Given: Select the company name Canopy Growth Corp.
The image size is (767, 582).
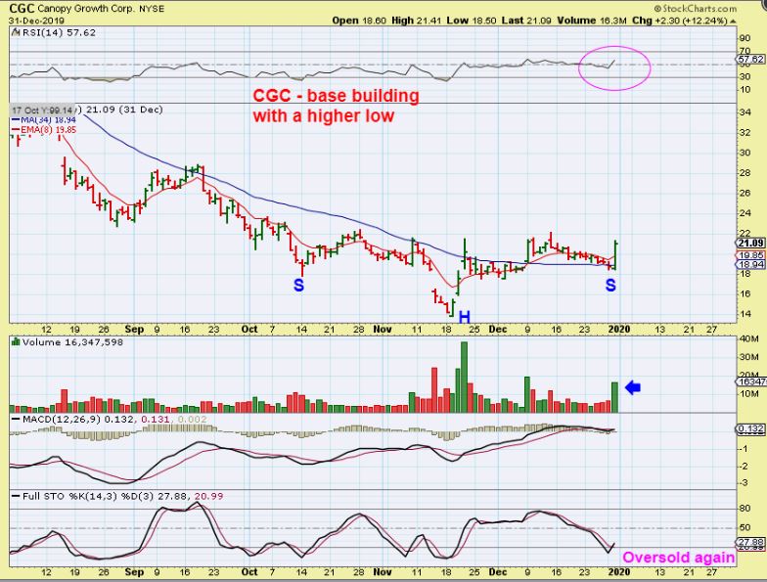Looking at the screenshot, I should click(x=86, y=9).
